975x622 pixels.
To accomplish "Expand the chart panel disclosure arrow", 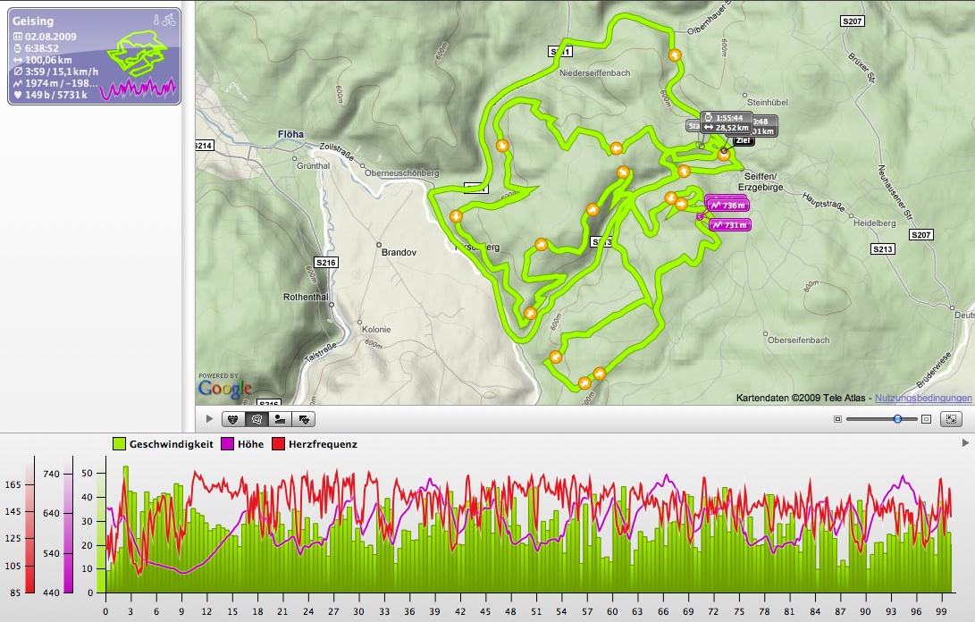I will (965, 443).
